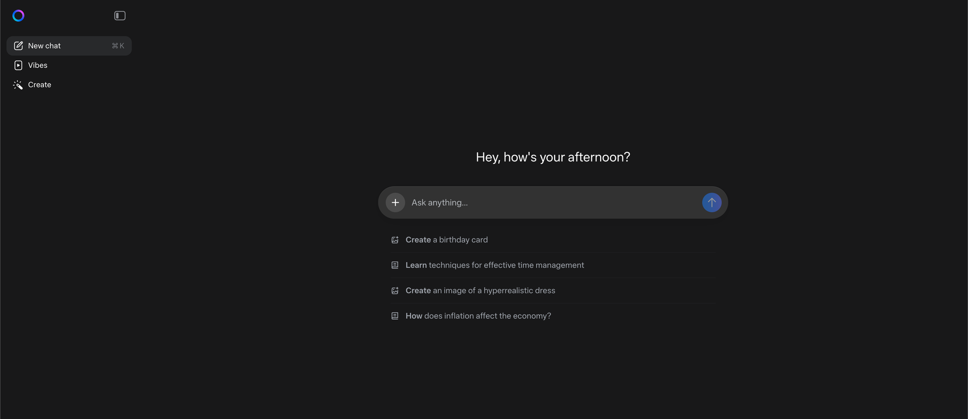
Task: Click the Meta AI ring logo
Action: (x=18, y=16)
